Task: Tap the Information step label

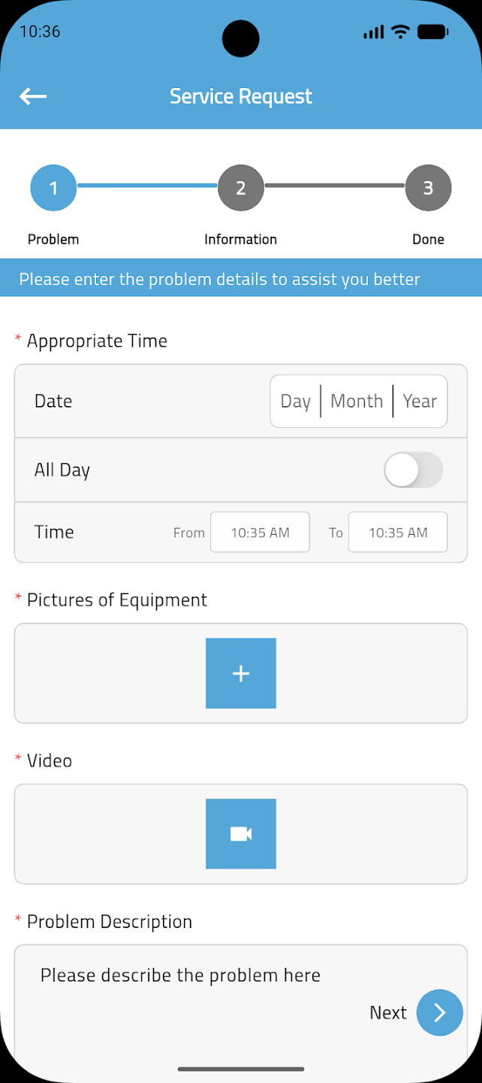Action: coord(241,239)
